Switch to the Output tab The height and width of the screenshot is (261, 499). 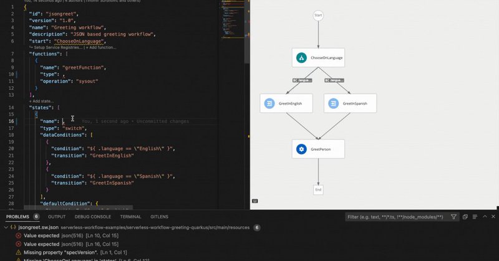click(57, 217)
